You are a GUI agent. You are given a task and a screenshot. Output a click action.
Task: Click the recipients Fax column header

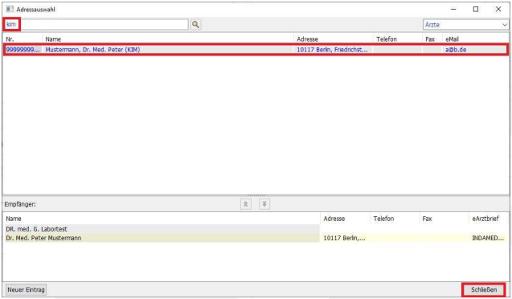(x=427, y=219)
